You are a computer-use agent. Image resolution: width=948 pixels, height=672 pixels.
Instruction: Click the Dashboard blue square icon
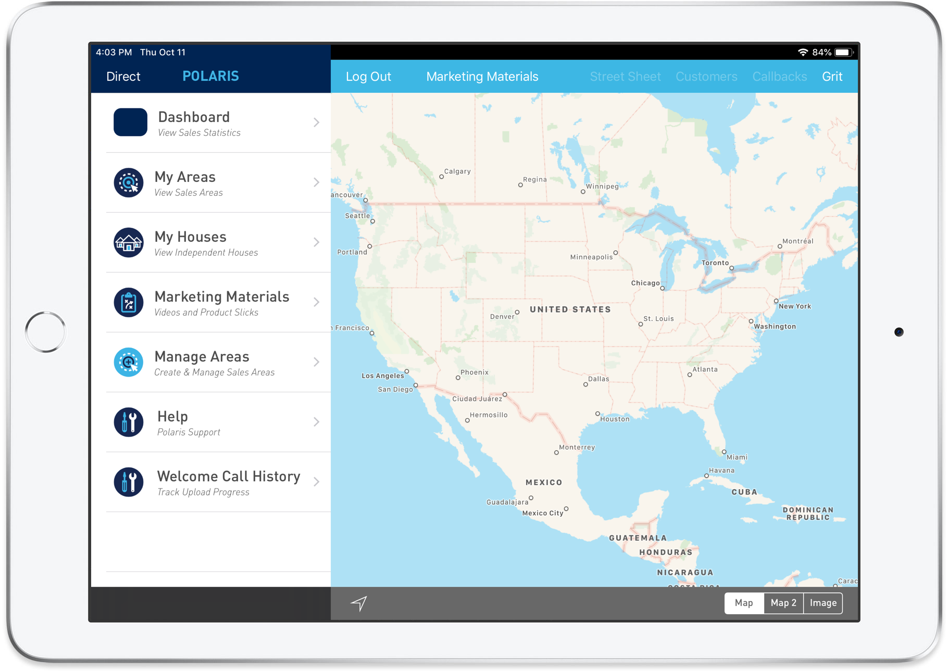130,122
